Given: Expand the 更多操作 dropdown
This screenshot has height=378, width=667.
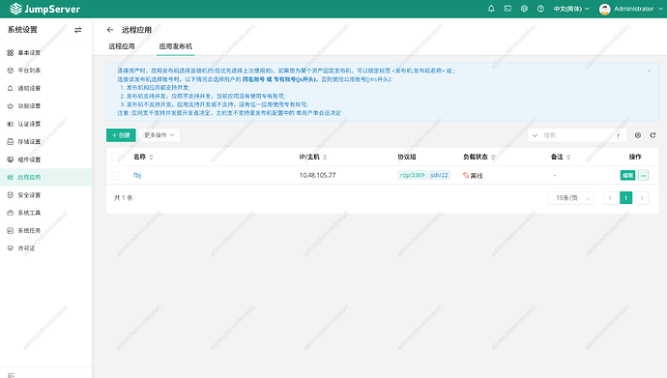Looking at the screenshot, I should tap(159, 135).
